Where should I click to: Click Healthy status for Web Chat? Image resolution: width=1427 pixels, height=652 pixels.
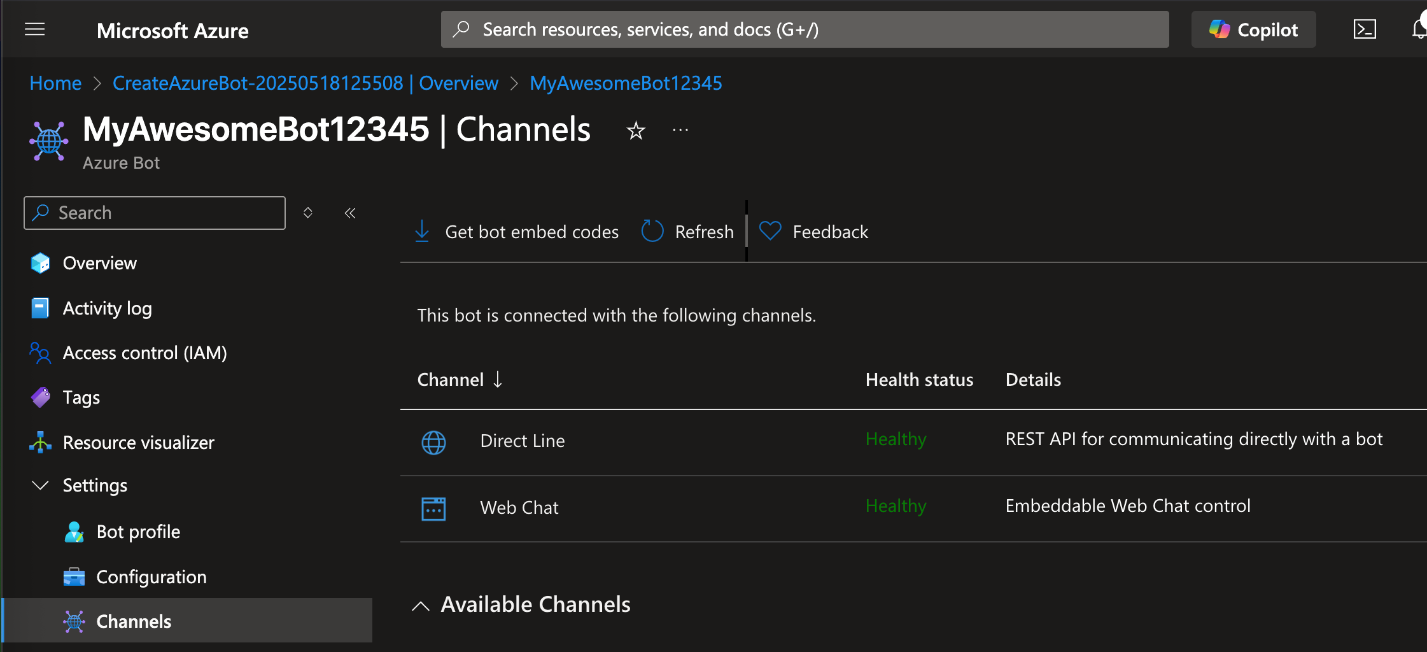[896, 506]
